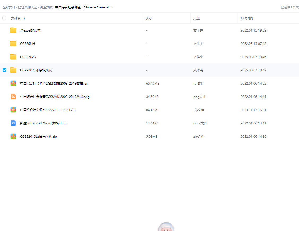This screenshot has width=299, height=231.
Task: Uncheck the CGSS2021年原始数据 checkbox
Action: 5,70
